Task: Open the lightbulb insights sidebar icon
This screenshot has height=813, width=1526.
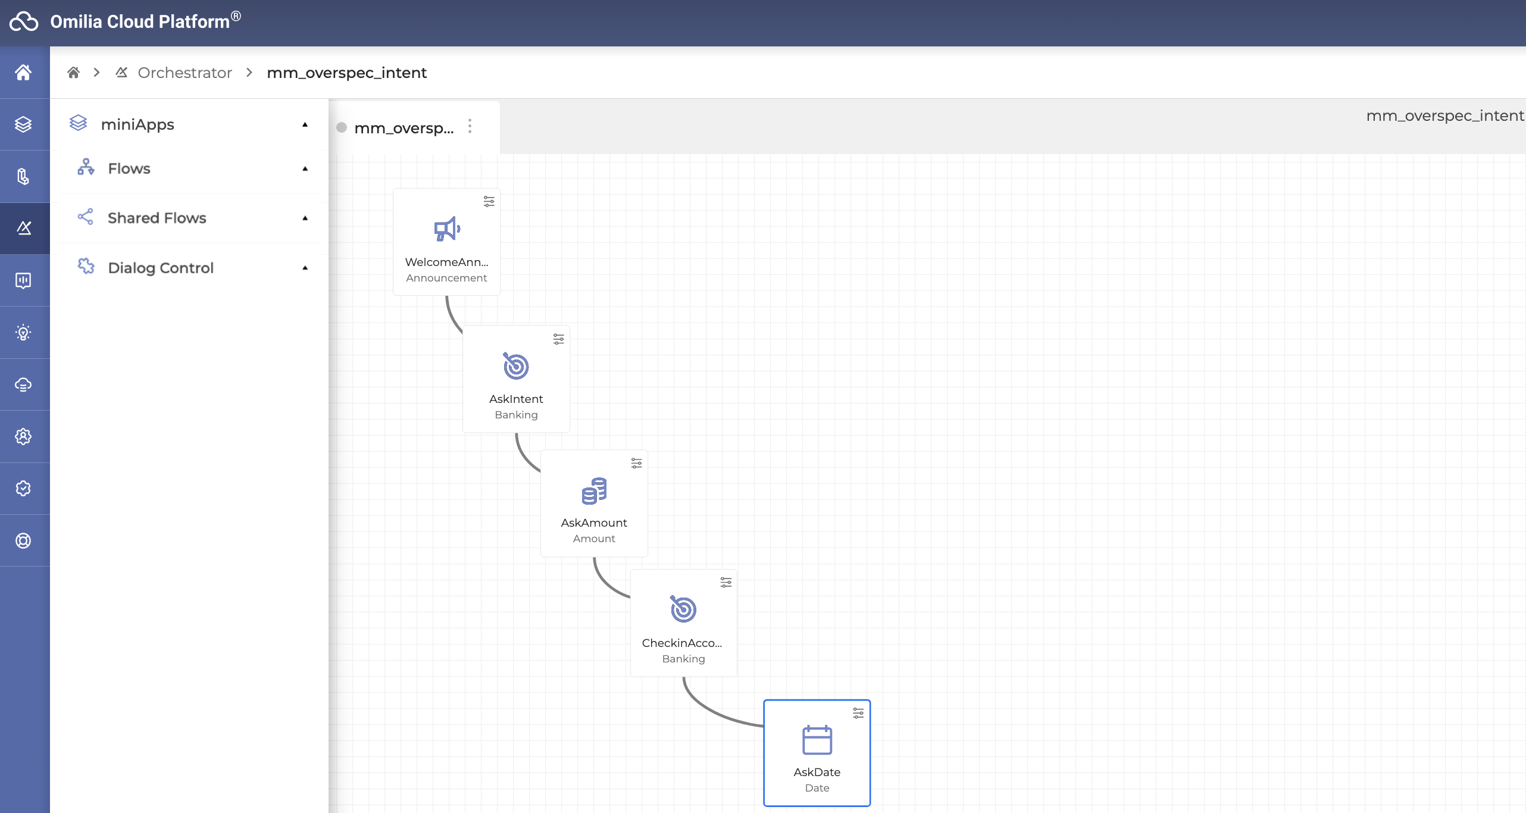Action: (x=24, y=332)
